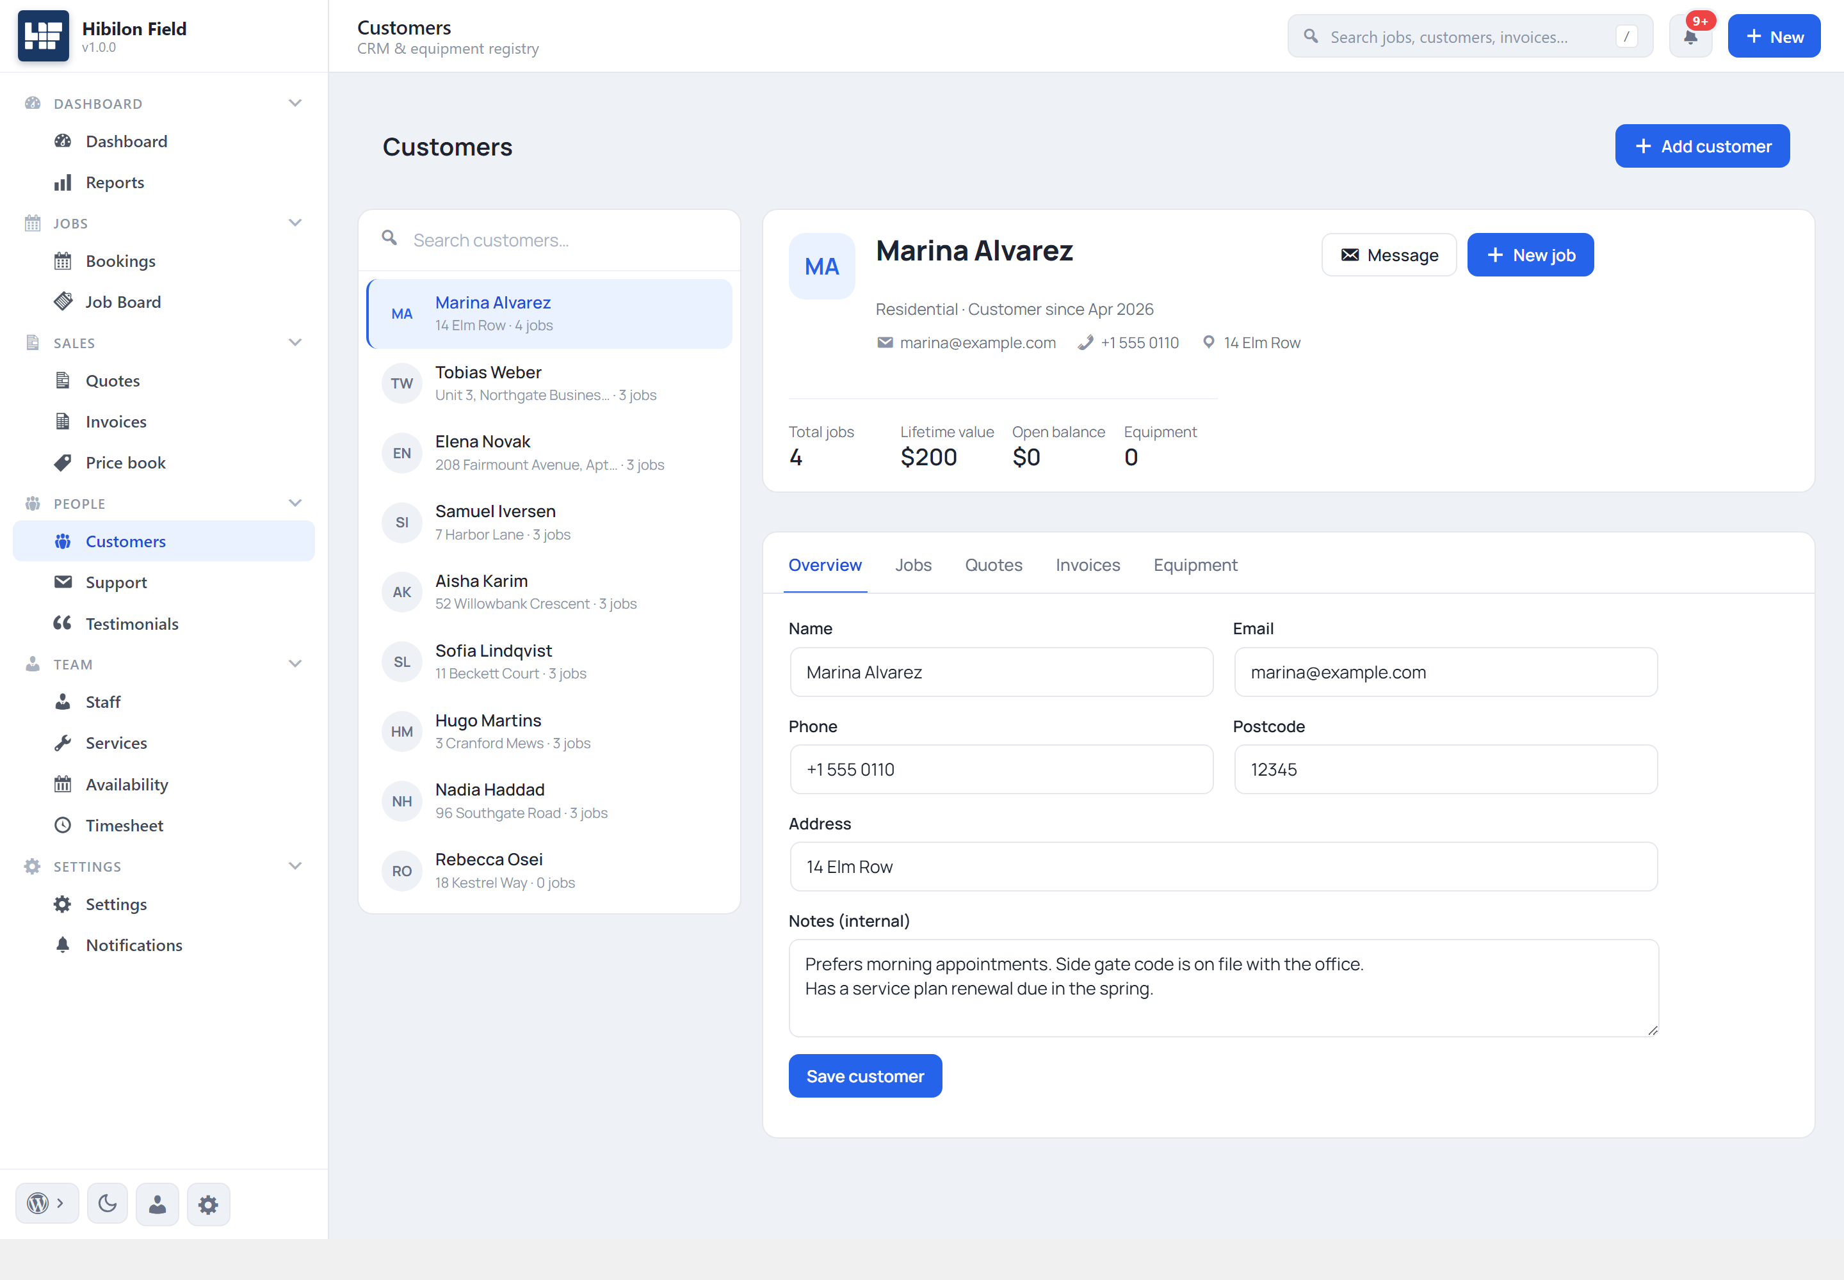Screen dimensions: 1844x1280
Task: Collapse the JOBS section chevron
Action: tap(295, 222)
